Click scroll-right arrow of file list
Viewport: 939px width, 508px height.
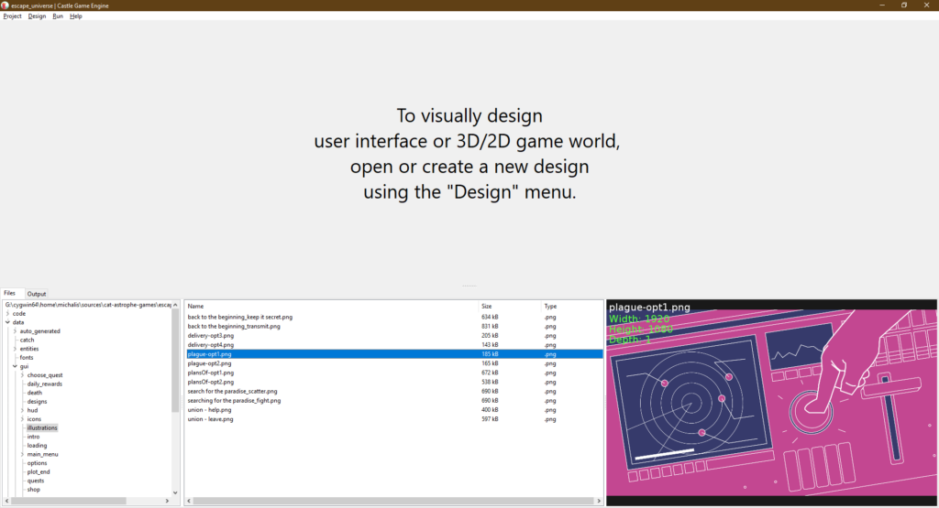[x=599, y=501]
